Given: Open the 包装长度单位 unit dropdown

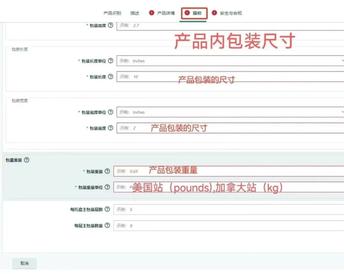Looking at the screenshot, I should pos(342,61).
